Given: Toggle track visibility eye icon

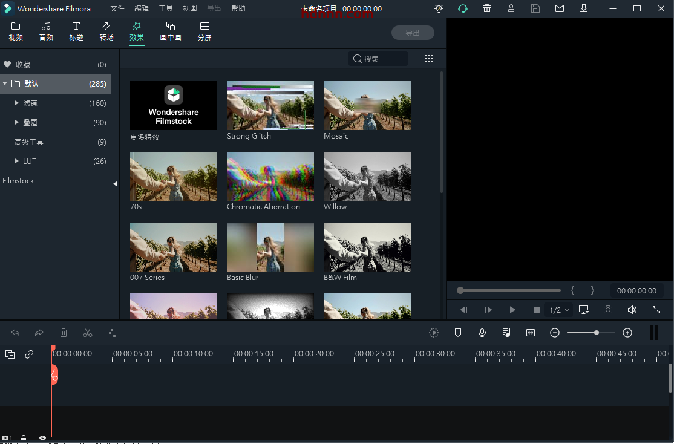Looking at the screenshot, I should [x=42, y=438].
